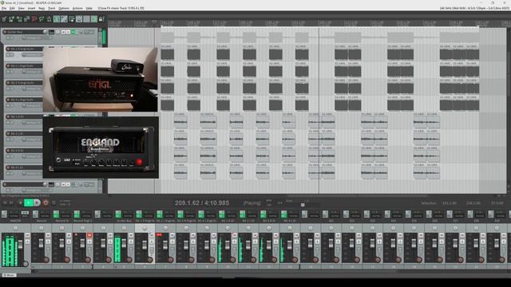Mute the MASTER channel in the mixer
The height and width of the screenshot is (287, 511).
coord(27,235)
